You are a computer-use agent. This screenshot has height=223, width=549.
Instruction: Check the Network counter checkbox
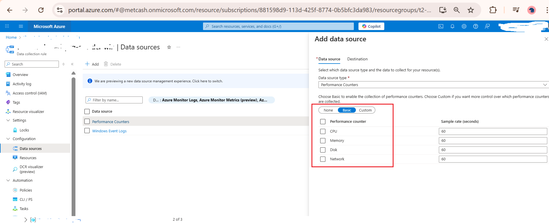coord(323,159)
